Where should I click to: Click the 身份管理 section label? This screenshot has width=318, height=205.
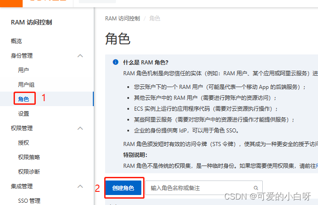[22, 56]
